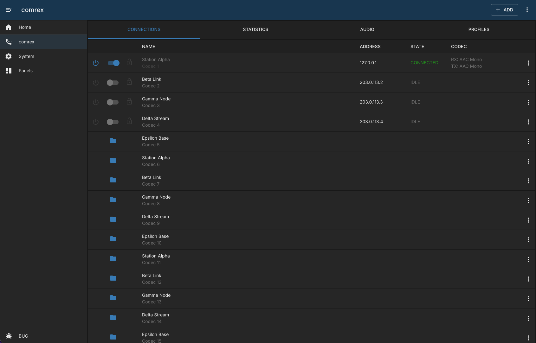Screen dimensions: 536x343
Task: Click the folder icon for Codec 7
Action: pos(113,180)
